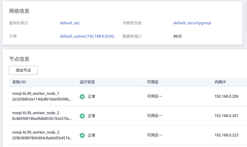
Task: Select node name nosql-6c39_worker_node_1
Action: click(36, 94)
